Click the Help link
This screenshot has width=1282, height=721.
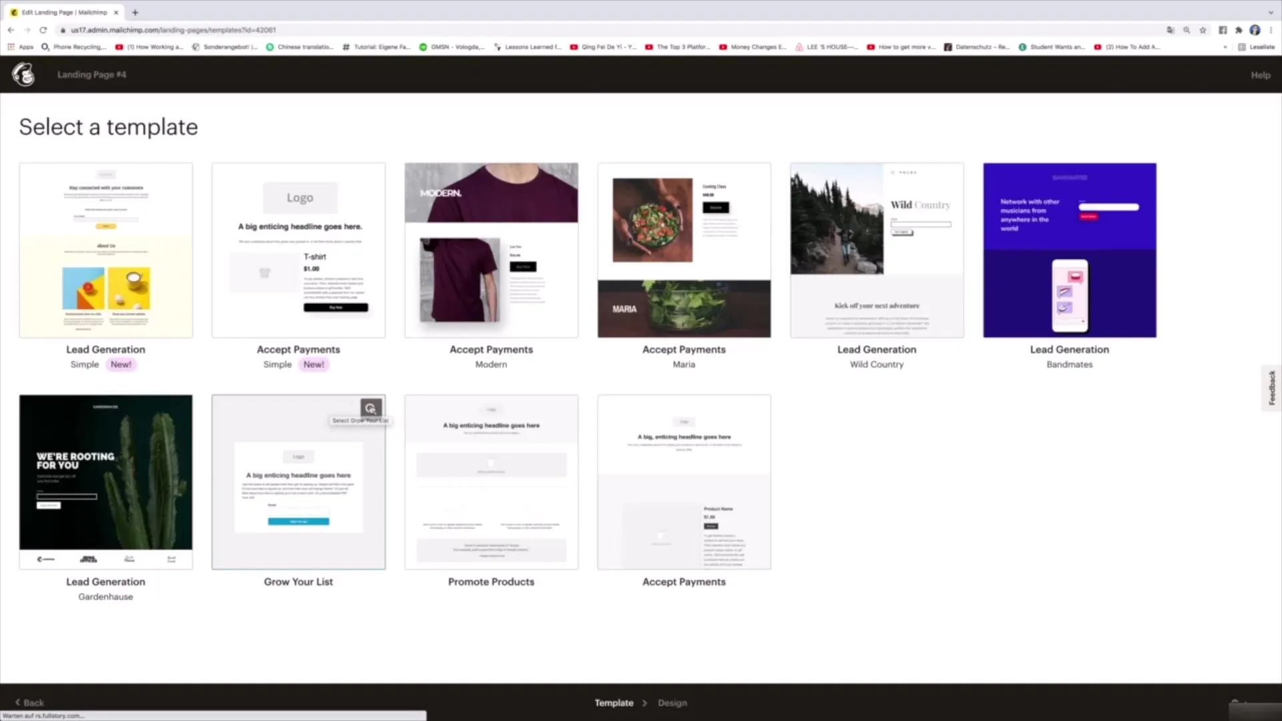(x=1261, y=75)
